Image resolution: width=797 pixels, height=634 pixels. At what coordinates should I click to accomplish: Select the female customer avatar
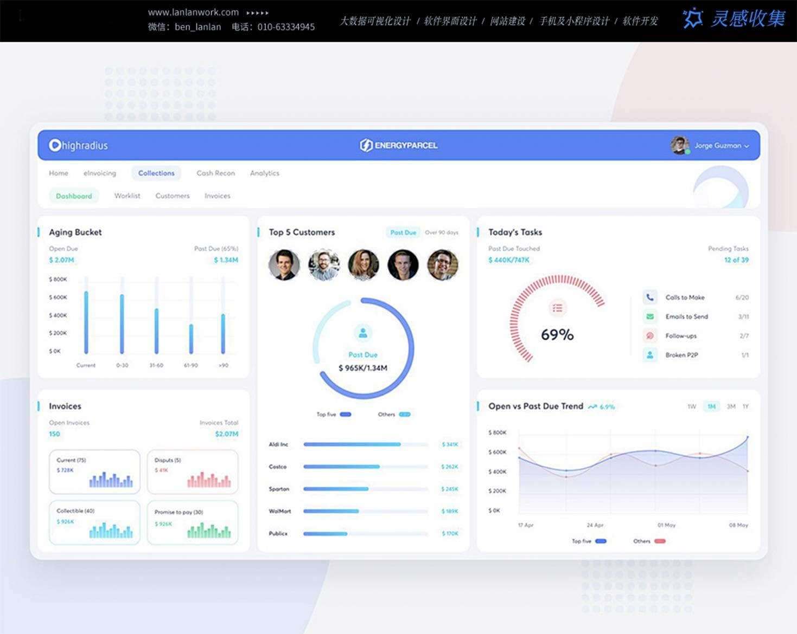(364, 264)
